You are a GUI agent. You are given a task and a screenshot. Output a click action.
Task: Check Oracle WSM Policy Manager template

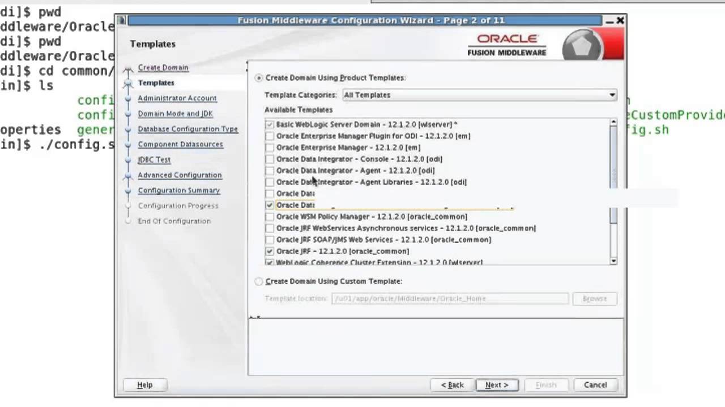point(270,217)
